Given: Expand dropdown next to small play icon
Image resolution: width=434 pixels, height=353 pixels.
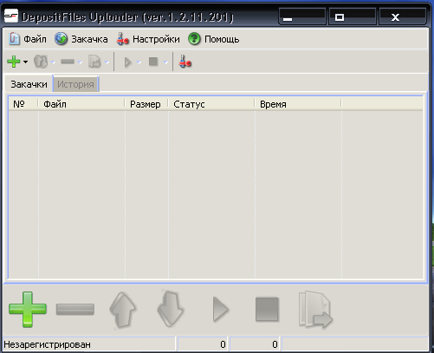Looking at the screenshot, I should (139, 62).
